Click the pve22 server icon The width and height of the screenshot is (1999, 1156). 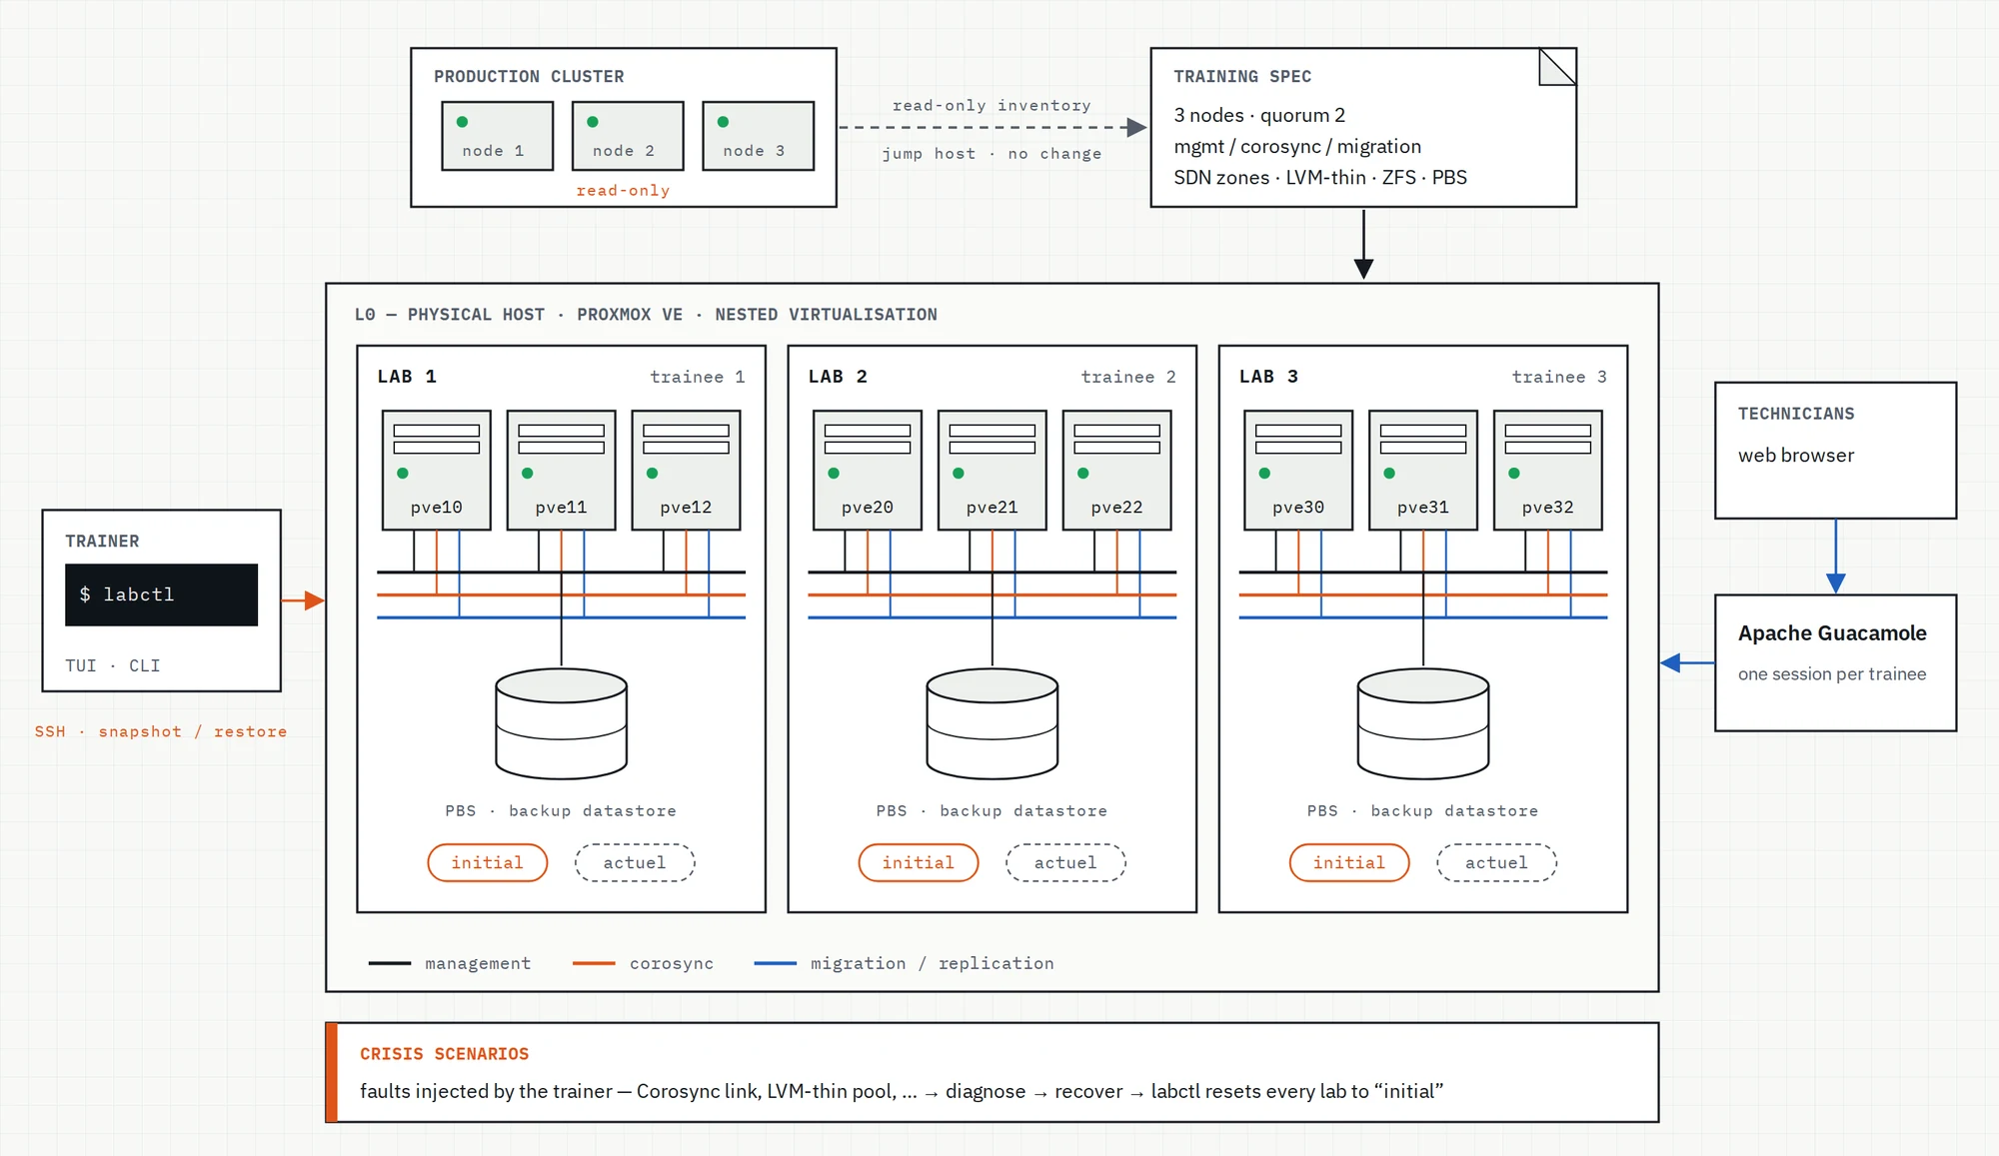1116,470
